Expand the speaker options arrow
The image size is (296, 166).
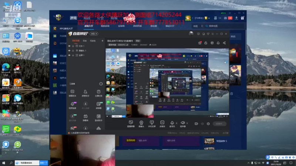[187, 123]
